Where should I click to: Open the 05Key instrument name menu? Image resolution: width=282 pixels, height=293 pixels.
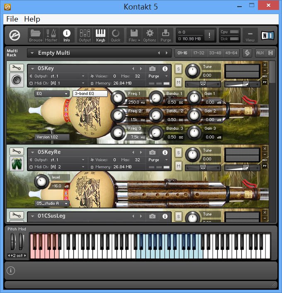(32, 68)
